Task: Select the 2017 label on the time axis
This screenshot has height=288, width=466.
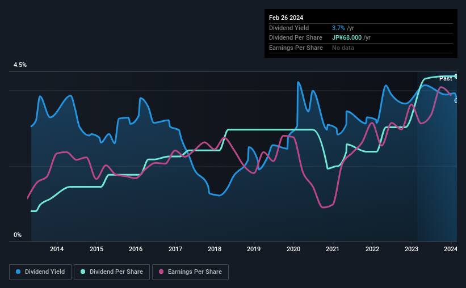Action: (x=175, y=249)
